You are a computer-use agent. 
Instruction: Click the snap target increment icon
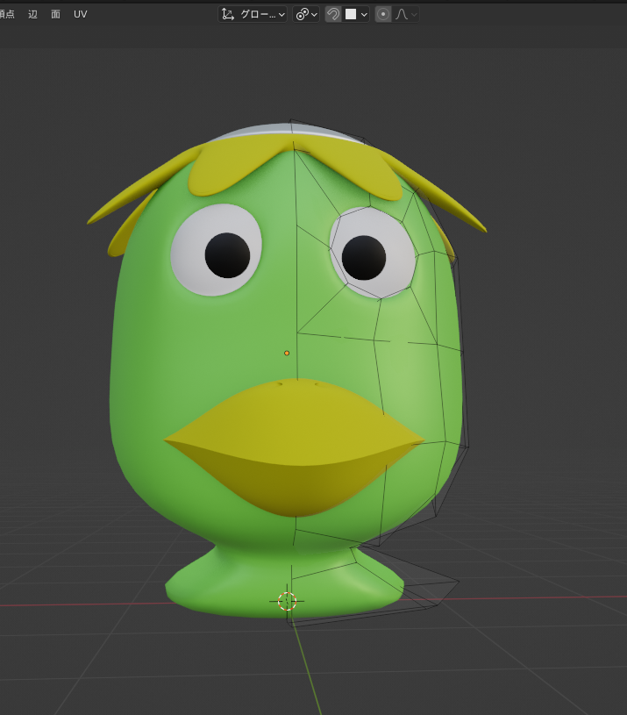pyautogui.click(x=351, y=15)
